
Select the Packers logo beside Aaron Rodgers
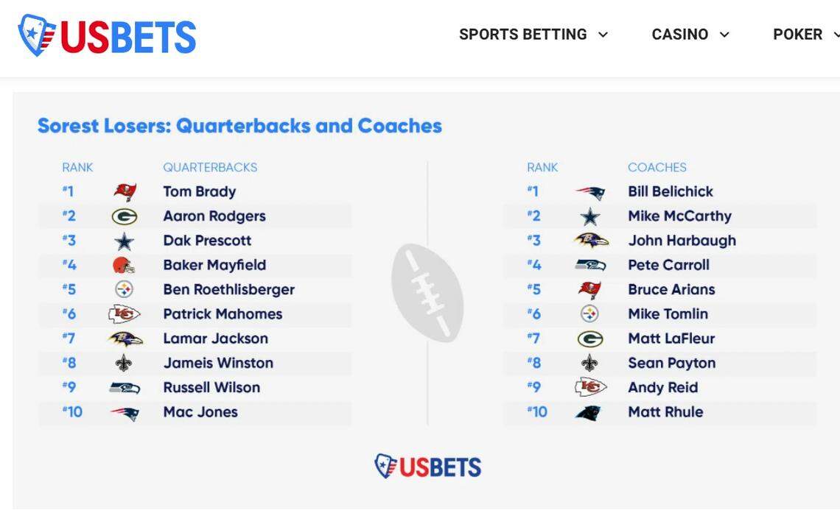coord(125,216)
